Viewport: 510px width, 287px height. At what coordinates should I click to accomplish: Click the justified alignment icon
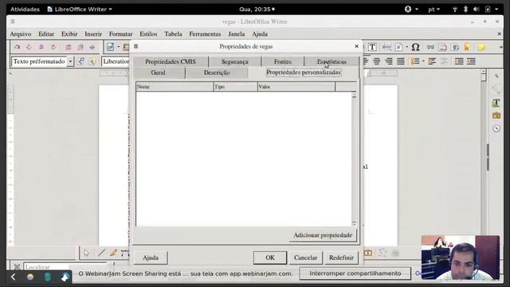tap(401, 61)
